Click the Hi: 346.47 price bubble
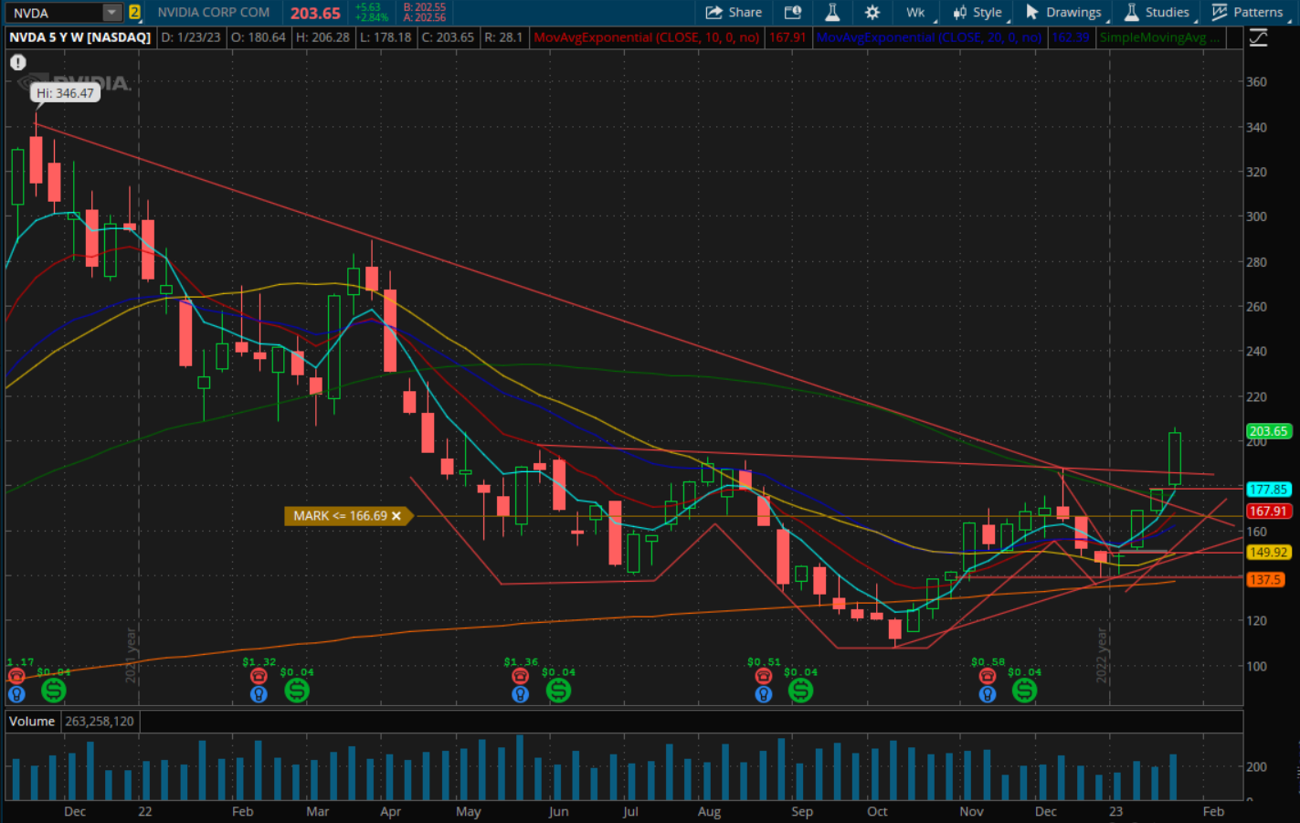 click(x=65, y=93)
